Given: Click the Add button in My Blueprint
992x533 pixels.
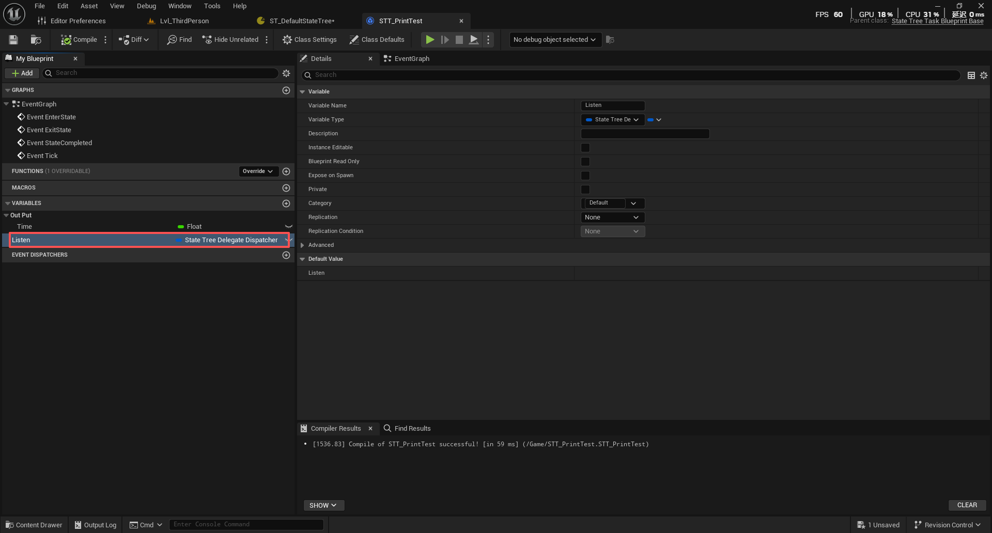Looking at the screenshot, I should click(22, 73).
